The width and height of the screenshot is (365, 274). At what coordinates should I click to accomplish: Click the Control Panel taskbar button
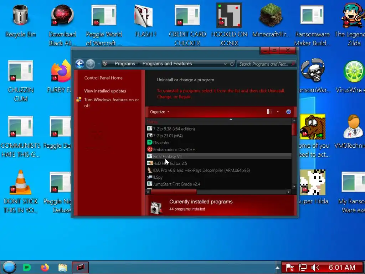pyautogui.click(x=80, y=267)
